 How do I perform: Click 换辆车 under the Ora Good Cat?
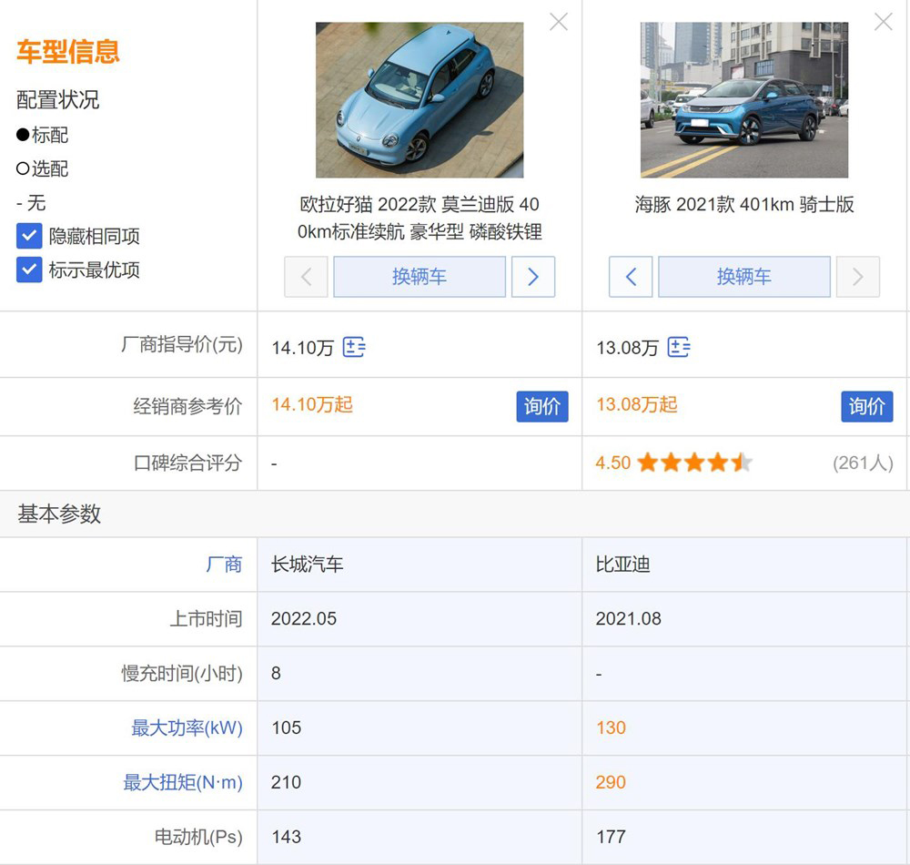pos(420,277)
